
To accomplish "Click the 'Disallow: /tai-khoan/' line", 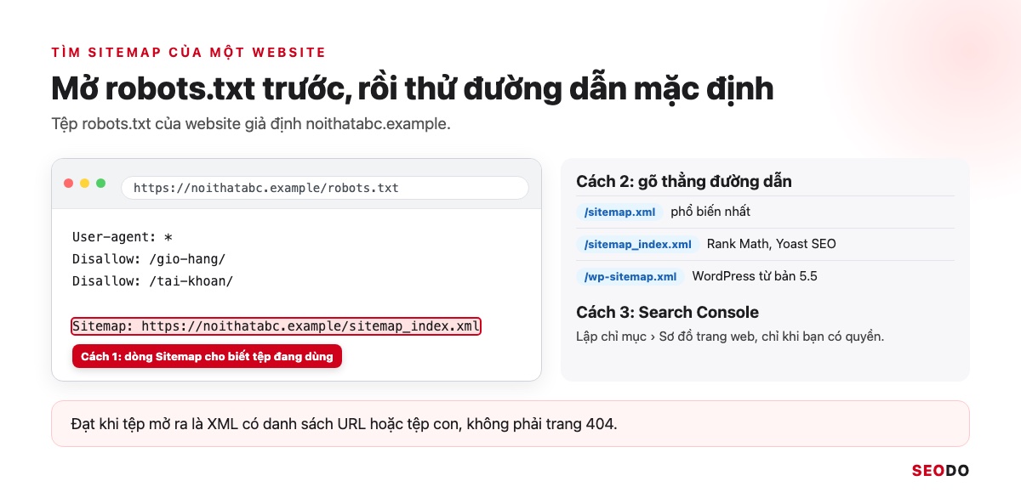I will [152, 281].
